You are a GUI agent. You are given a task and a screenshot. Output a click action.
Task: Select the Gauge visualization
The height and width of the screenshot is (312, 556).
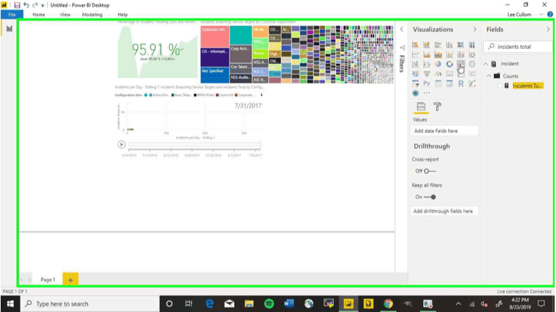(x=438, y=74)
